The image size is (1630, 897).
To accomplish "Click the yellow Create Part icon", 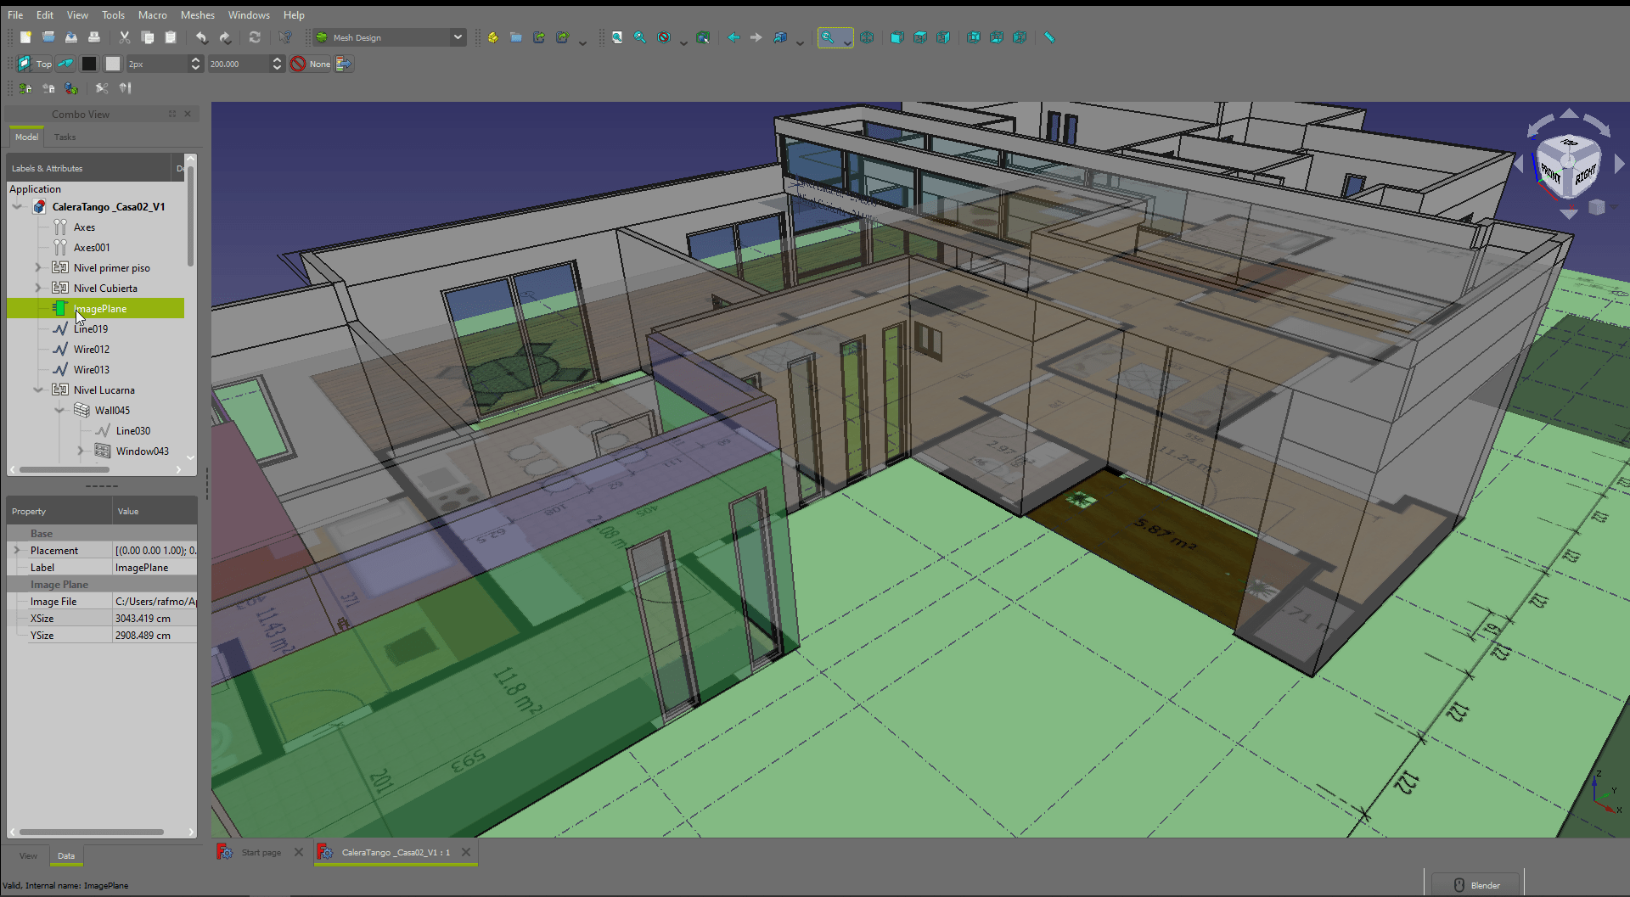I will (493, 37).
